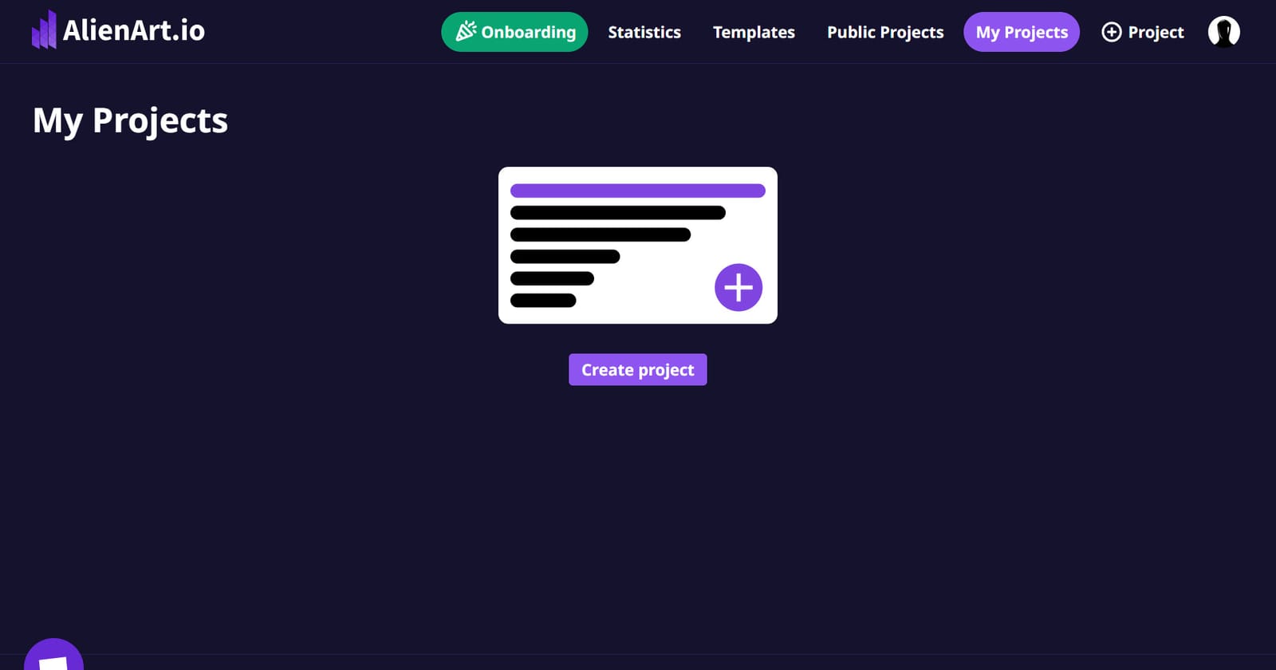Click the party popper icon in Onboarding
The image size is (1276, 670).
point(466,32)
